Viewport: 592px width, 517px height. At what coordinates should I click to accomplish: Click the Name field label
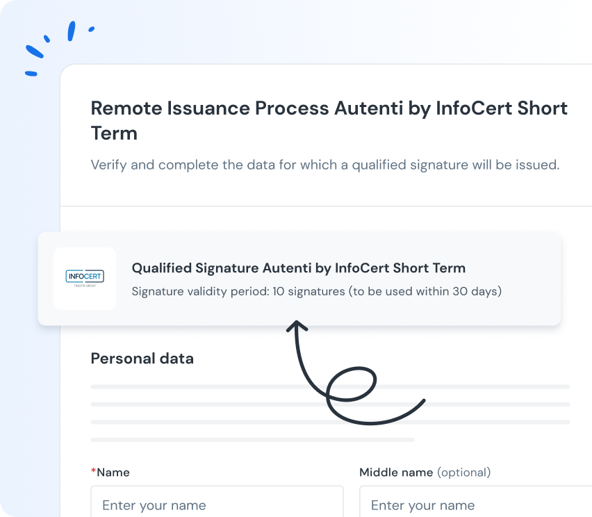pos(113,473)
